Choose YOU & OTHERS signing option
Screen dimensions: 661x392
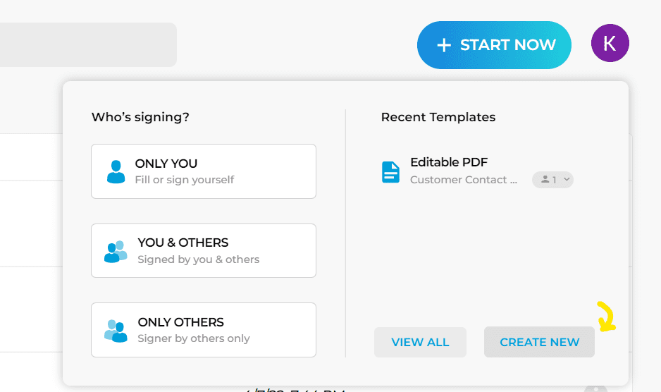(204, 251)
